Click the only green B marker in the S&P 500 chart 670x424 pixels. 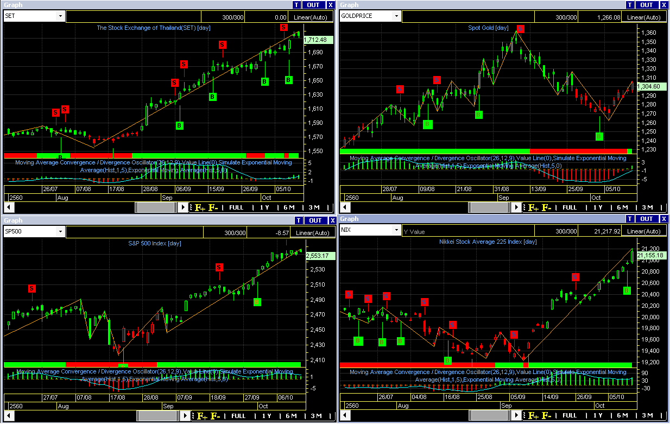257,301
